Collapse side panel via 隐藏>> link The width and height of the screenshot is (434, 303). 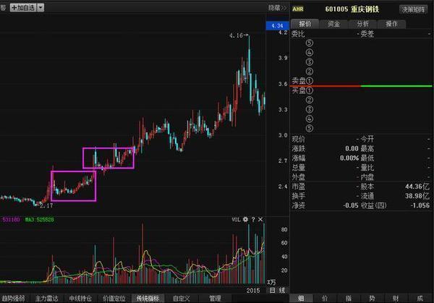tap(277, 8)
